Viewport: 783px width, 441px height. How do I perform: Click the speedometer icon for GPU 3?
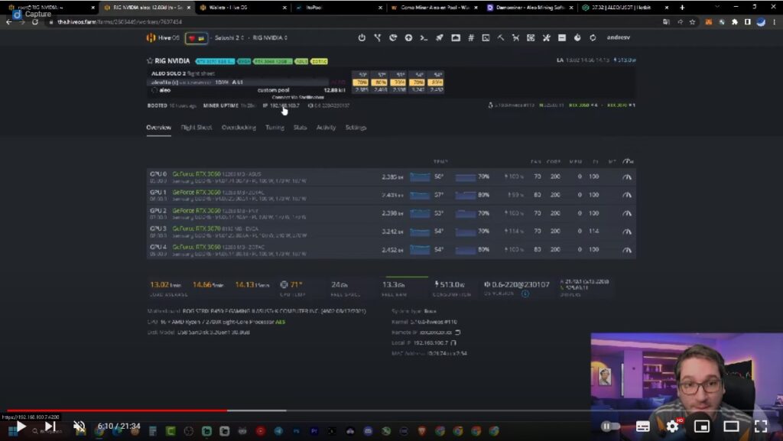pos(627,232)
